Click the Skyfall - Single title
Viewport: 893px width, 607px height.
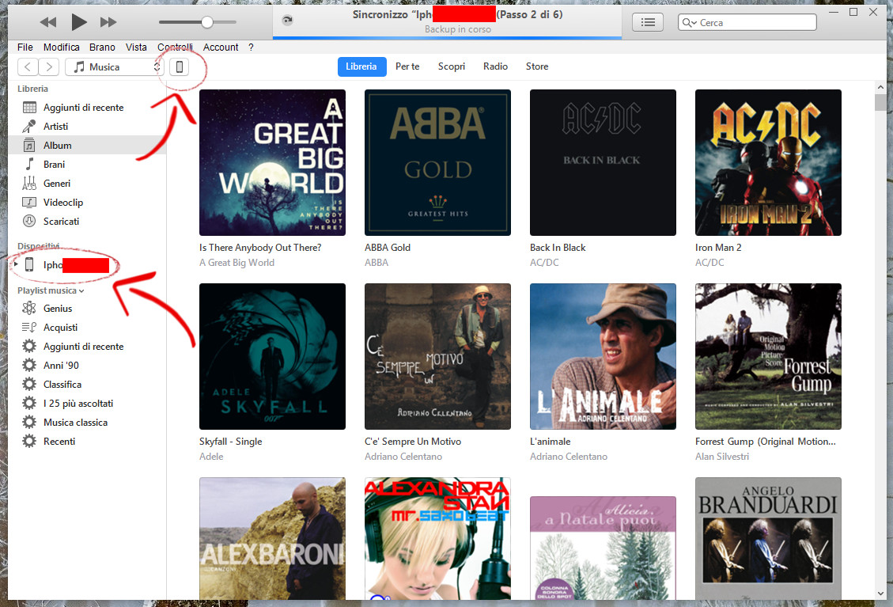pos(231,442)
